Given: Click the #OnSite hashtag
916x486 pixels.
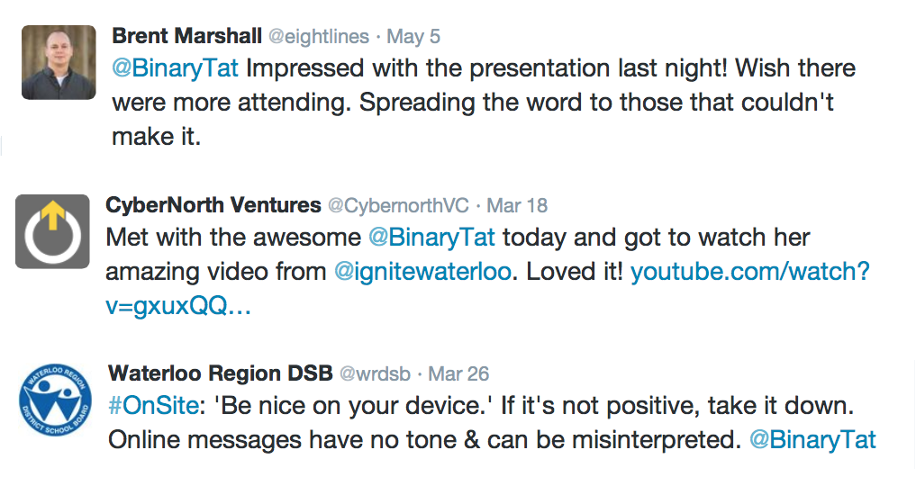Looking at the screenshot, I should pos(152,406).
